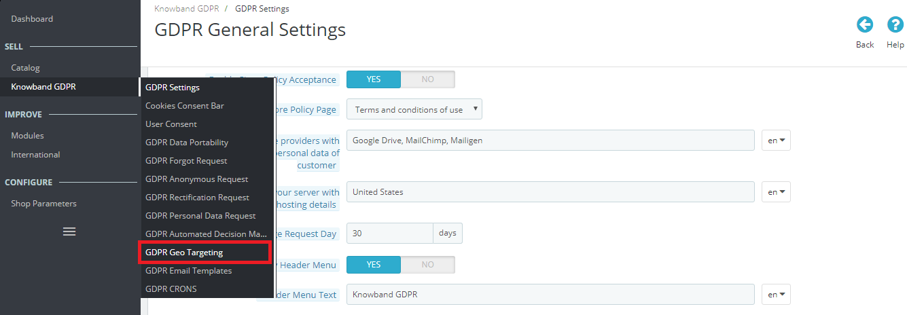Open GDPR CRONS menu entry
Image resolution: width=907 pixels, height=315 pixels.
pyautogui.click(x=171, y=289)
